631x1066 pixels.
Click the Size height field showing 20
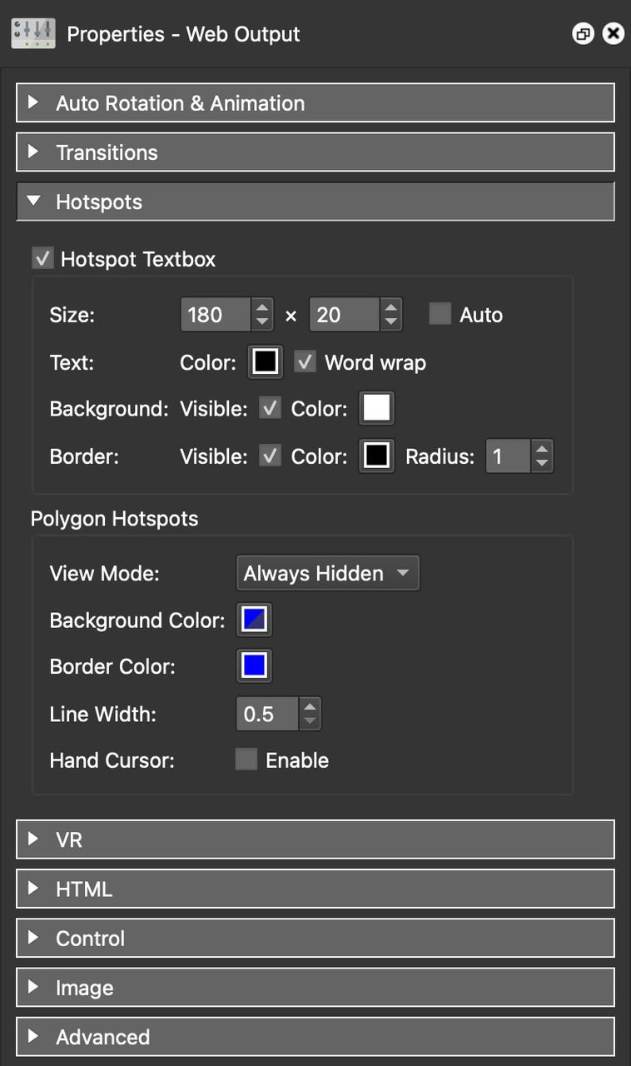[x=345, y=315]
